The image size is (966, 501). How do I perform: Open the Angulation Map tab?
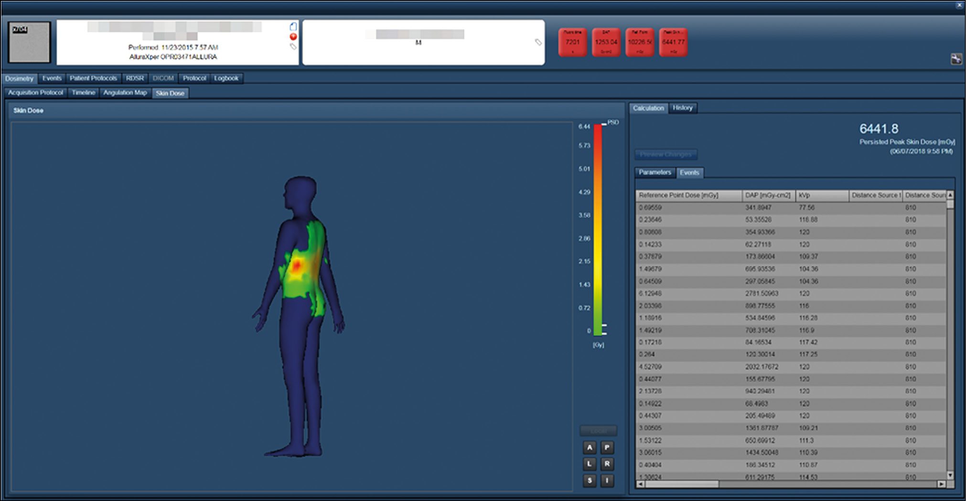(x=125, y=93)
